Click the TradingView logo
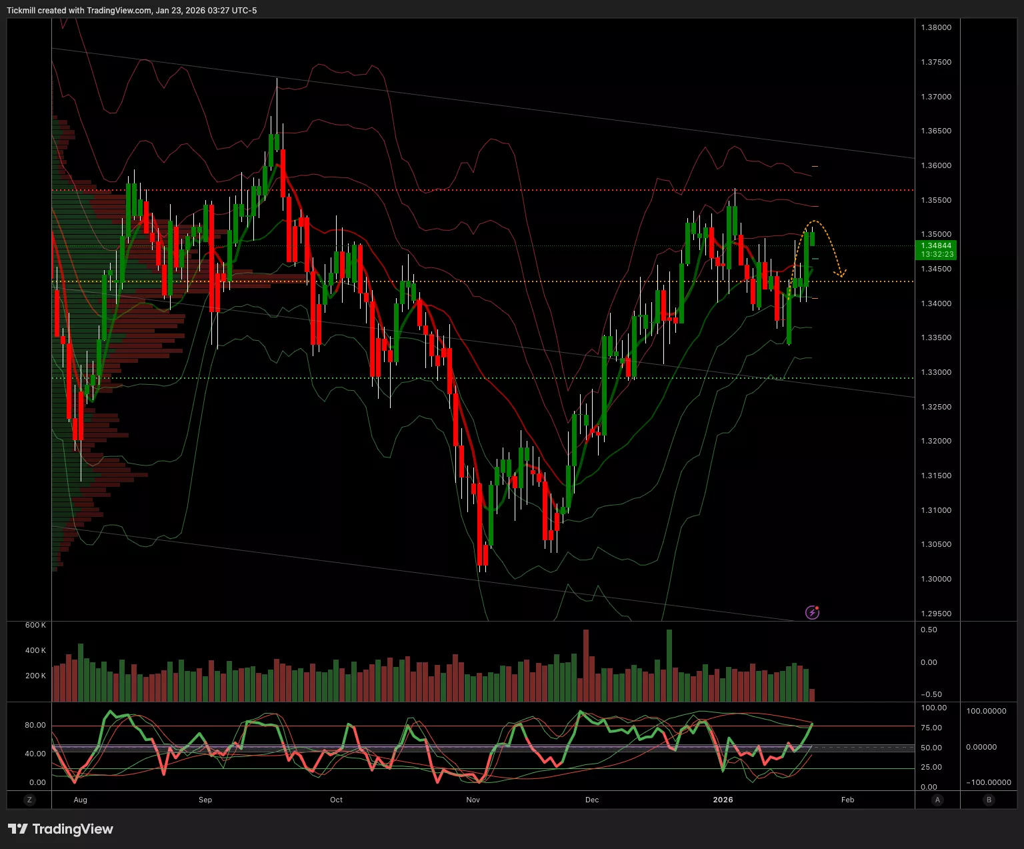 (61, 829)
